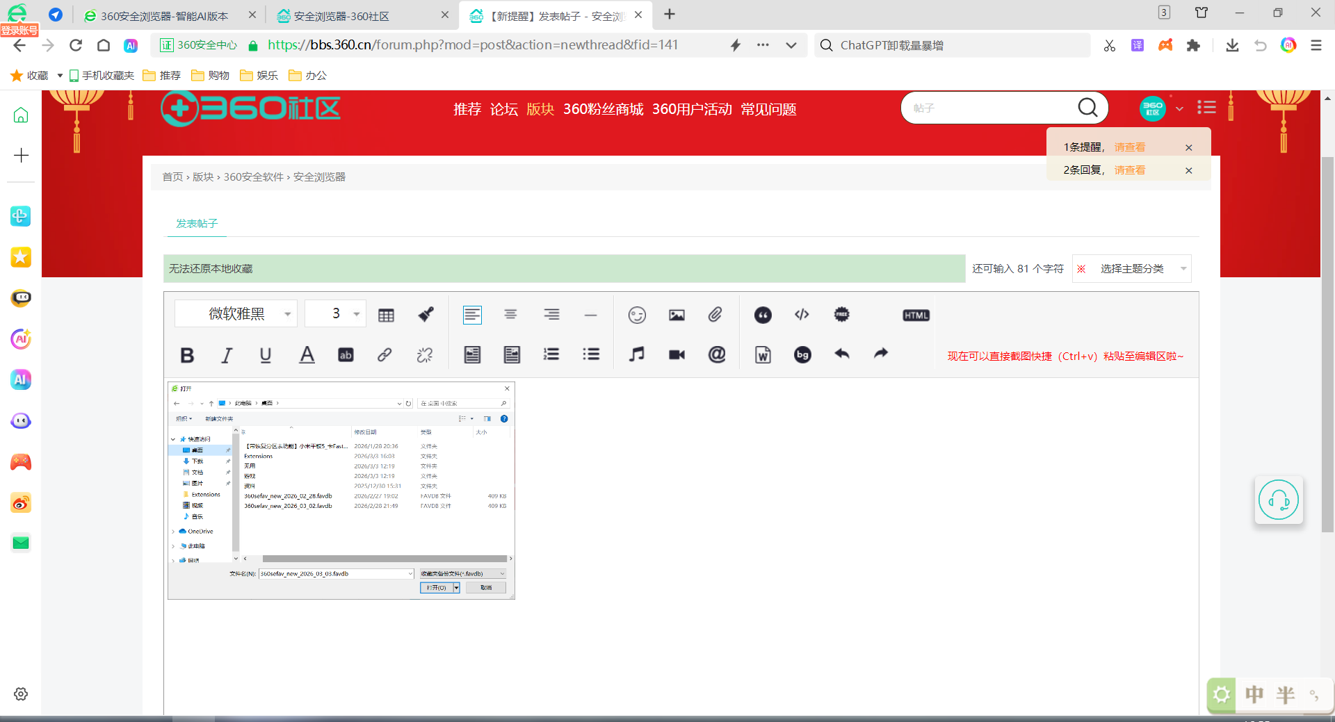Image resolution: width=1335 pixels, height=722 pixels.
Task: Open the 微软雅黑 font dropdown
Action: click(x=236, y=314)
